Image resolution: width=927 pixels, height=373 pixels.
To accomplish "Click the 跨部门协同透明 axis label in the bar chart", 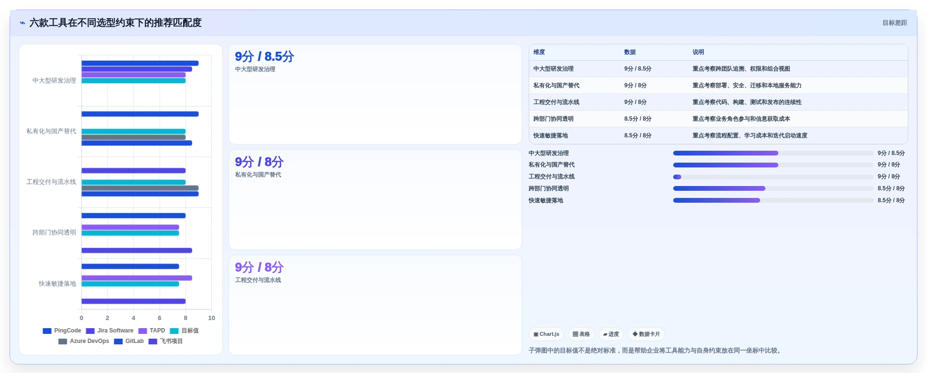I will pyautogui.click(x=54, y=233).
